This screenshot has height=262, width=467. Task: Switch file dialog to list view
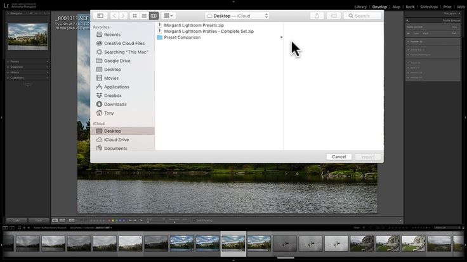pyautogui.click(x=144, y=16)
